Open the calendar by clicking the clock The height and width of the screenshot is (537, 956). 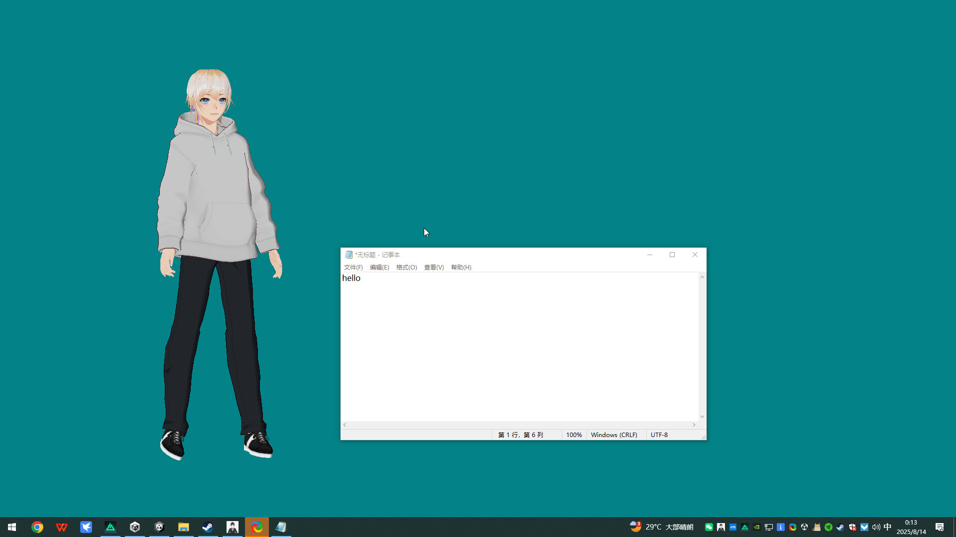(x=911, y=527)
